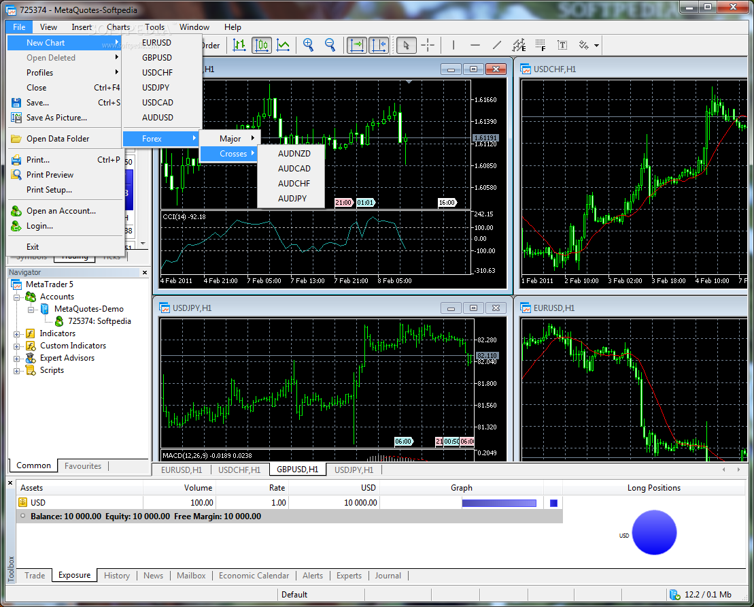Viewport: 754px width, 607px height.
Task: Click the USDCHF,H1 chart window icon
Action: (x=525, y=69)
